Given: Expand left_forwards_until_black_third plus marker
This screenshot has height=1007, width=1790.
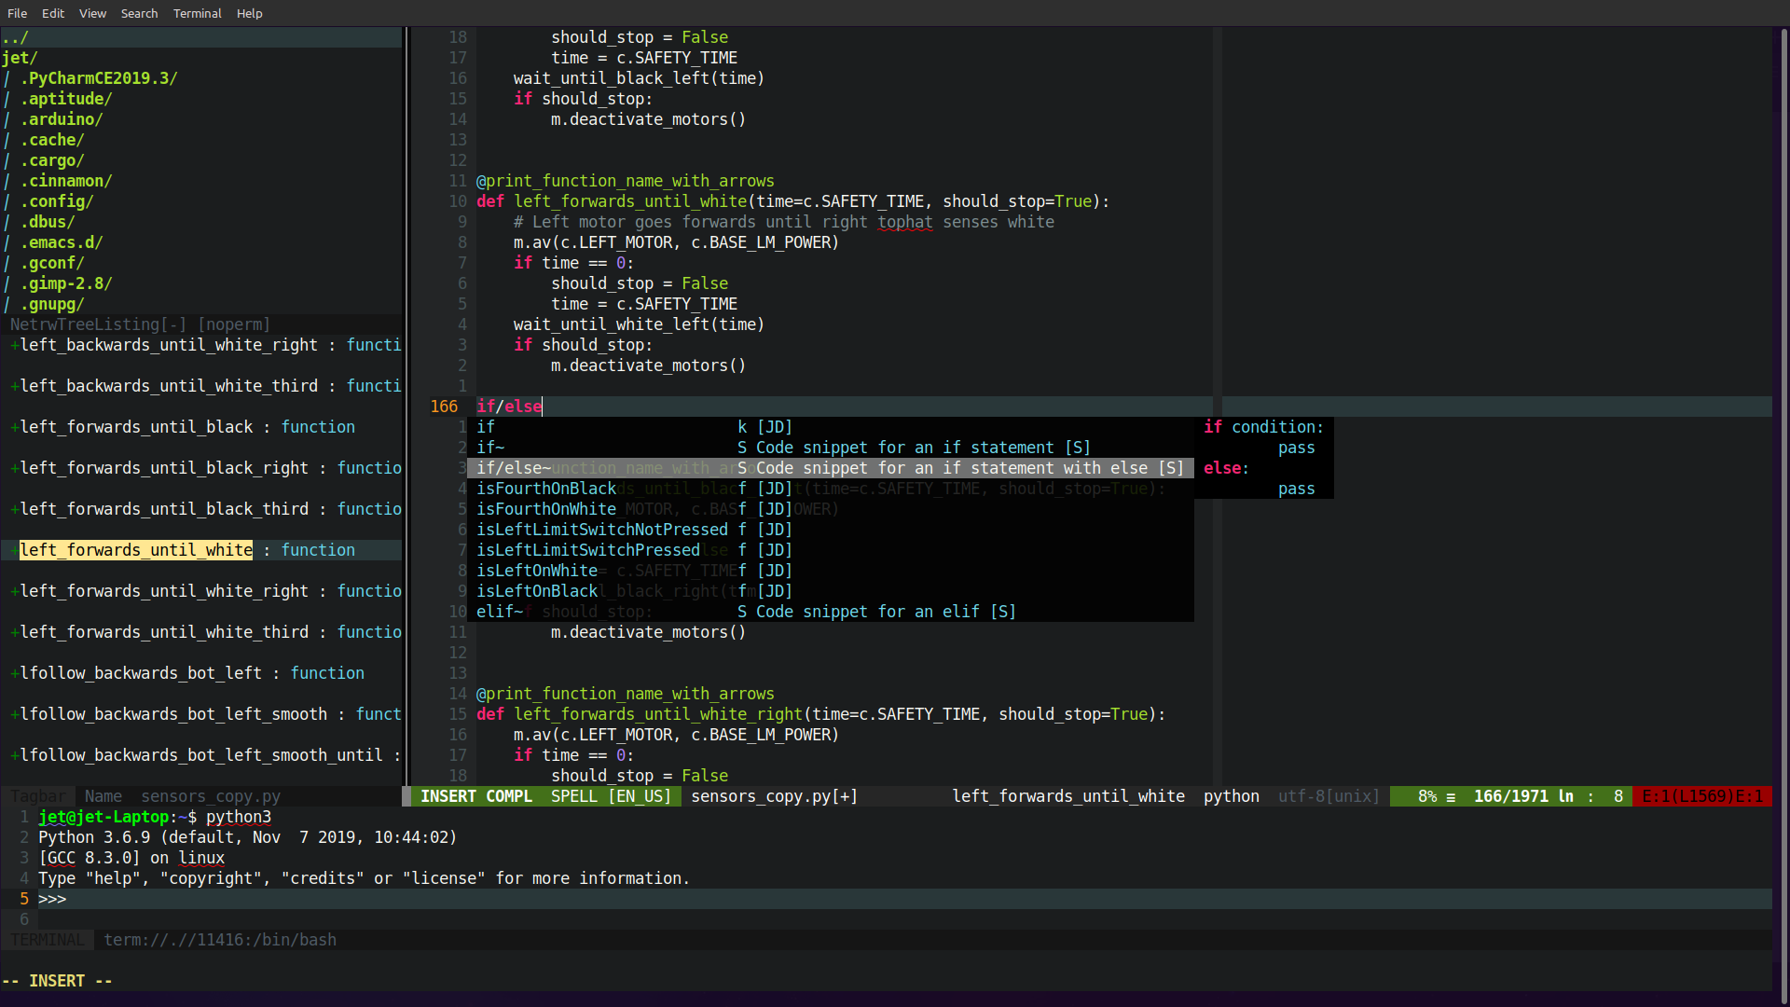Looking at the screenshot, I should coord(15,509).
